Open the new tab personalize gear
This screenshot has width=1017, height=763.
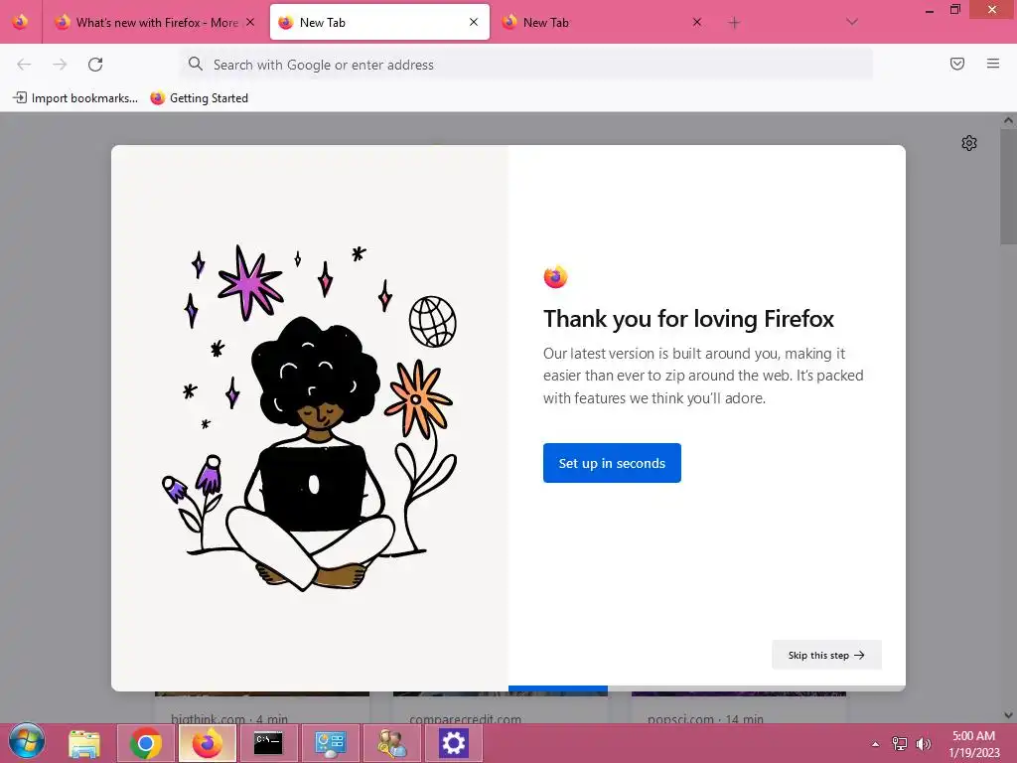pos(969,143)
